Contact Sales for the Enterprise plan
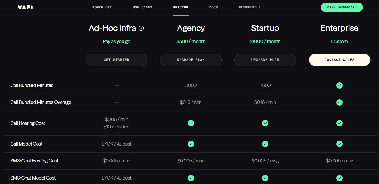The height and width of the screenshot is (184, 379). point(340,60)
